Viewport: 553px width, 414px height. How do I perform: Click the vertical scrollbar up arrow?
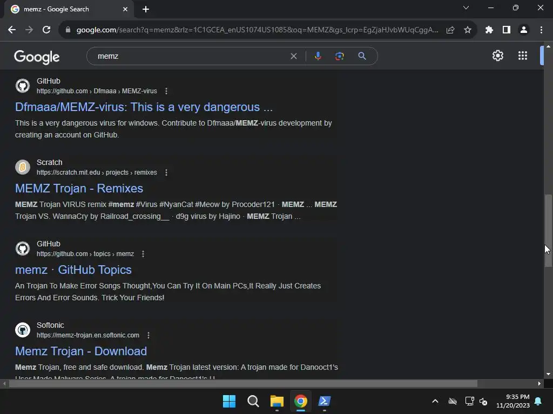[548, 46]
